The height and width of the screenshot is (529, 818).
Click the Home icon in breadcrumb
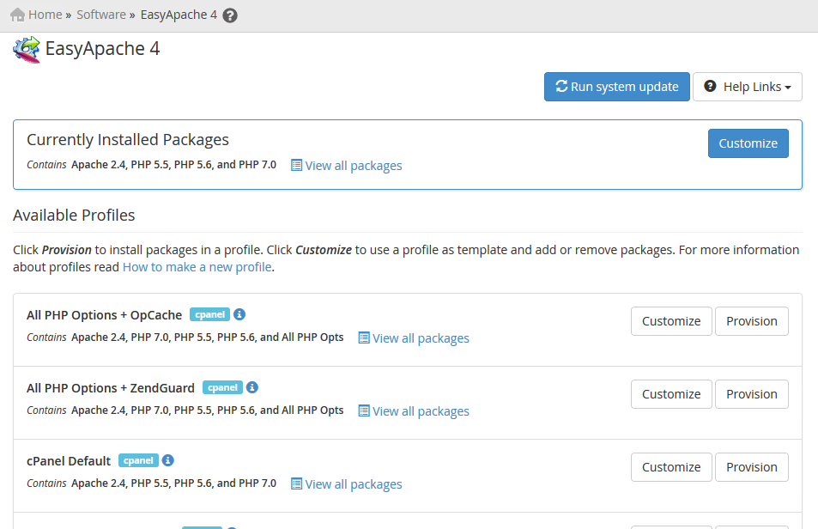(18, 15)
